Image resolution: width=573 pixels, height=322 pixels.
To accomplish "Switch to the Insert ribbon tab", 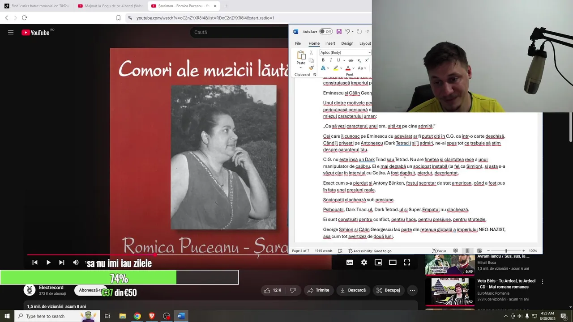I will [330, 43].
